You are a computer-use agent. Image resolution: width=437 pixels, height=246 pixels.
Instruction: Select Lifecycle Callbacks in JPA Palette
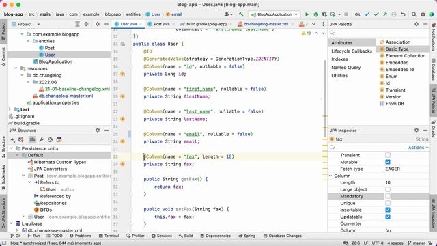pos(352,51)
